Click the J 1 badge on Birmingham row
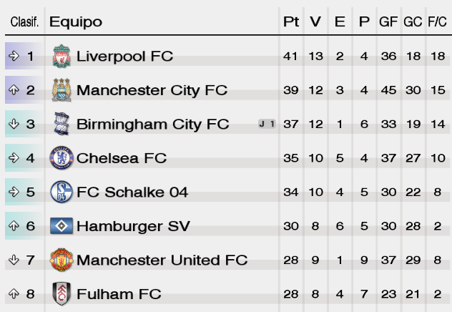 pyautogui.click(x=267, y=124)
